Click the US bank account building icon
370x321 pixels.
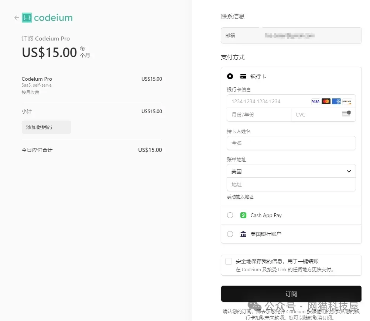pyautogui.click(x=243, y=234)
